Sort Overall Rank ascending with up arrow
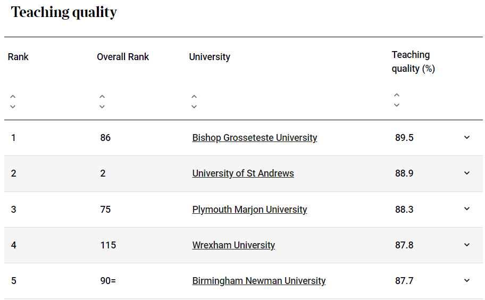 (102, 96)
